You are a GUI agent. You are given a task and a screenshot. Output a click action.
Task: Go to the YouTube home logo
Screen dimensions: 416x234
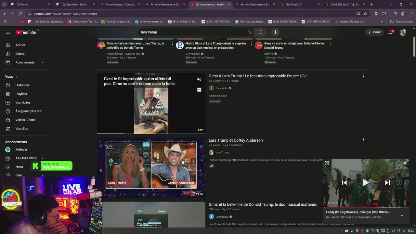(x=26, y=32)
